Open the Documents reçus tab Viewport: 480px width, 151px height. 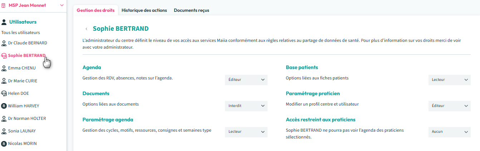pyautogui.click(x=191, y=10)
